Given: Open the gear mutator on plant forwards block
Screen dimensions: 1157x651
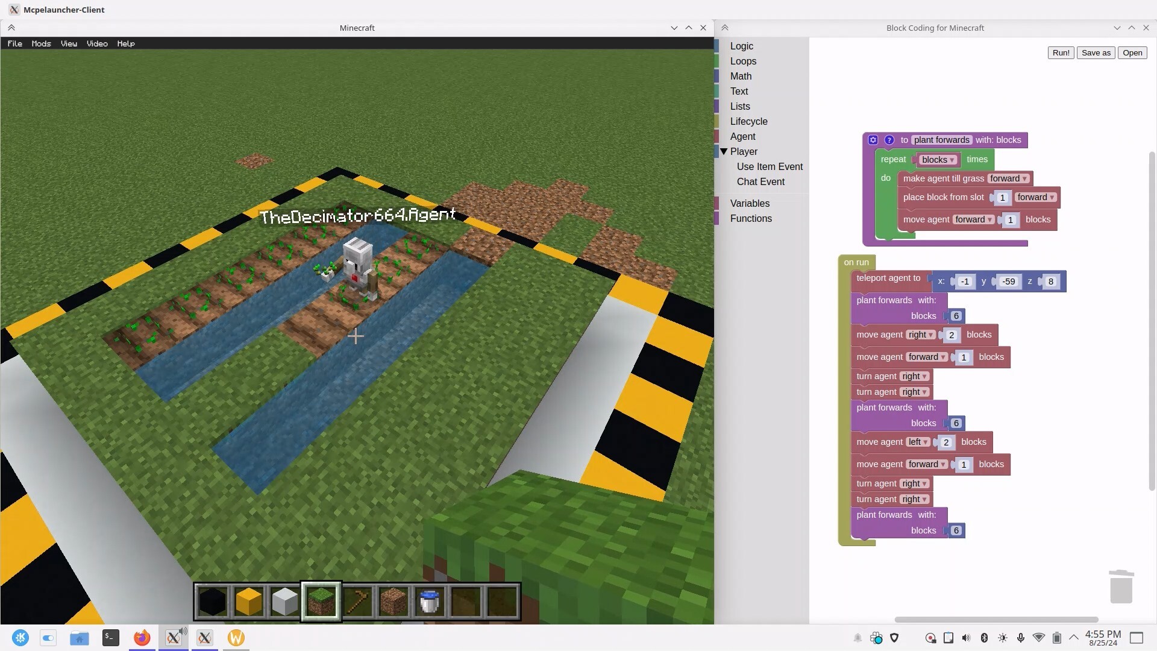Looking at the screenshot, I should (873, 139).
